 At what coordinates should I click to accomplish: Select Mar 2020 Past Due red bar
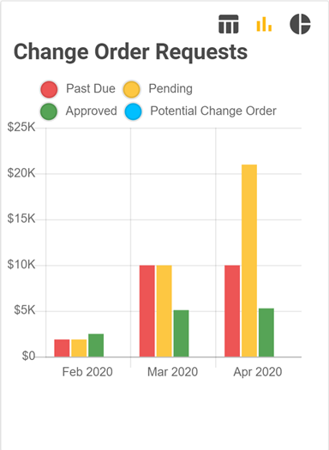pos(147,311)
